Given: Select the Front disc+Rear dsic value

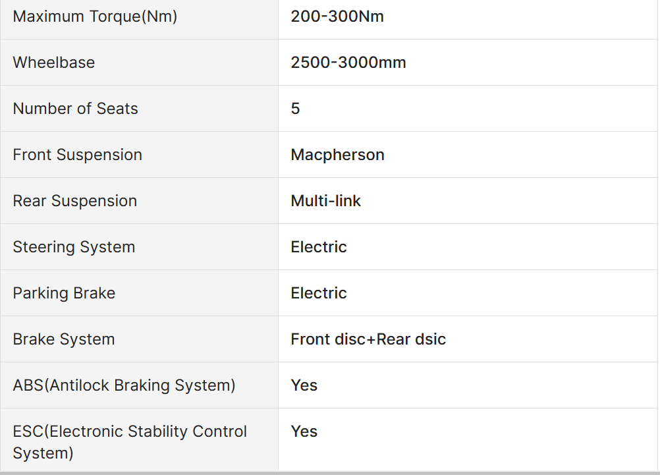Looking at the screenshot, I should [x=368, y=339].
